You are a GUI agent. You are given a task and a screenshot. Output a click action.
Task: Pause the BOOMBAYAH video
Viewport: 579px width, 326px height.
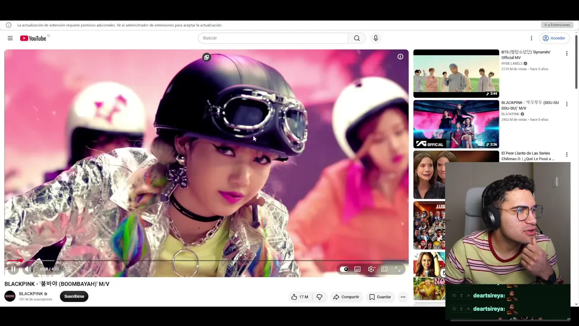pos(13,269)
